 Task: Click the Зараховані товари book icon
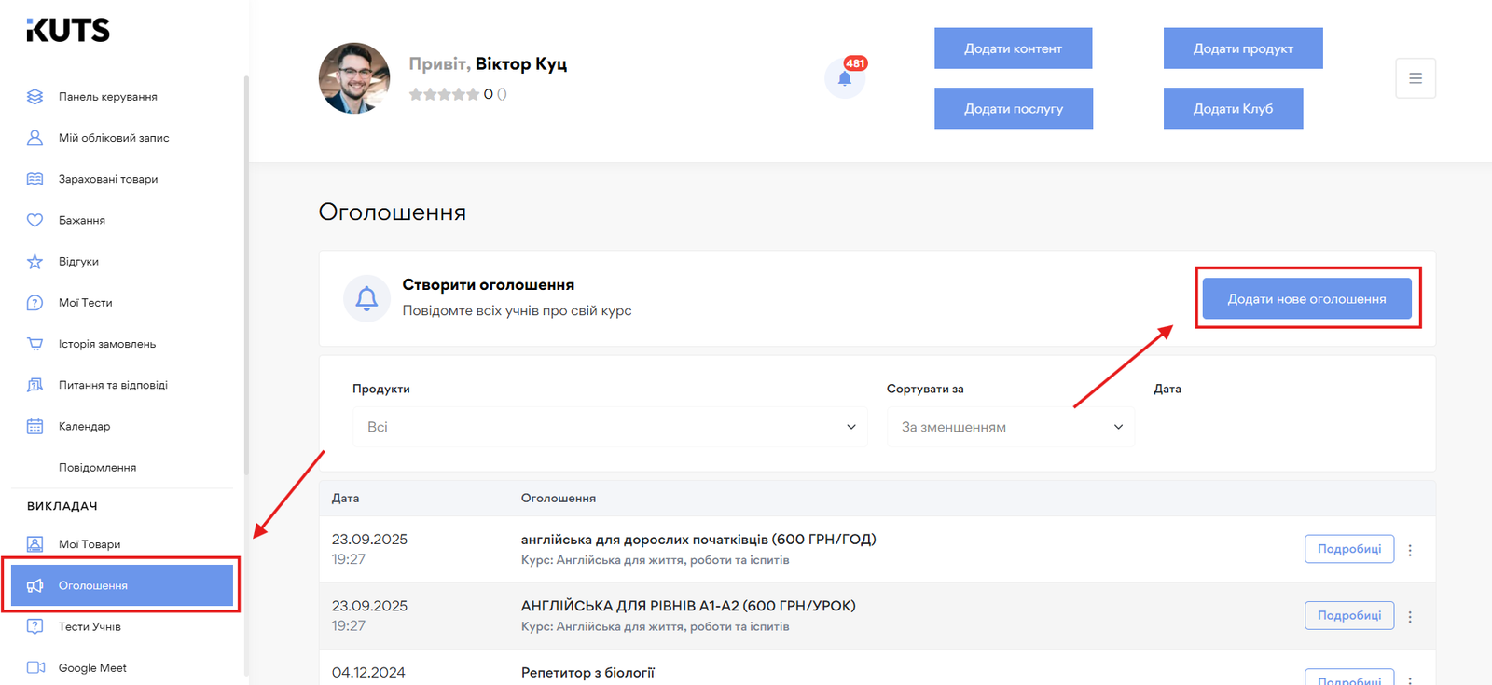point(35,179)
